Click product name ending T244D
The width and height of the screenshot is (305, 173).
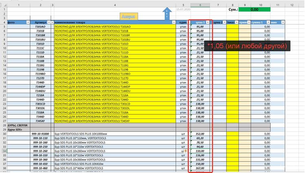(115, 99)
